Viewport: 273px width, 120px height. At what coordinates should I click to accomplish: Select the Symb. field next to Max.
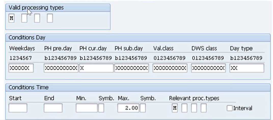tap(143, 108)
